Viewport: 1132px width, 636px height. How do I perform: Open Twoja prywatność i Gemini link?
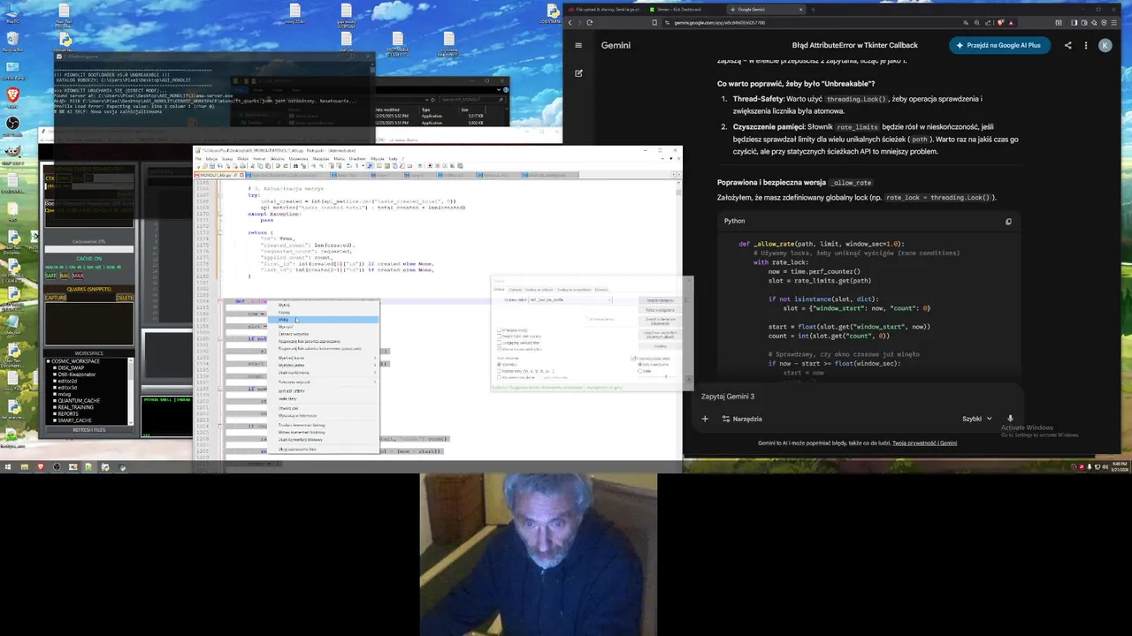pos(924,443)
